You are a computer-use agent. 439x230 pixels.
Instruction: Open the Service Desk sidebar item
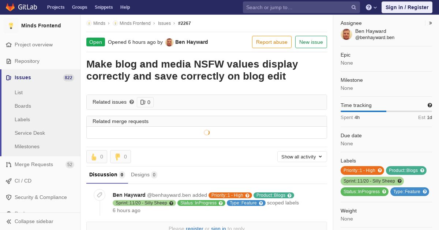tap(30, 133)
